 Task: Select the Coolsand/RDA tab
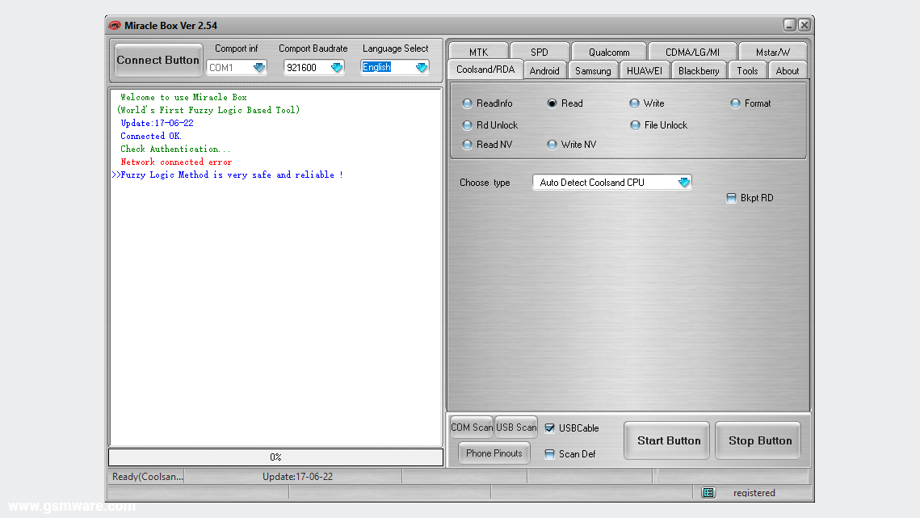coord(485,69)
